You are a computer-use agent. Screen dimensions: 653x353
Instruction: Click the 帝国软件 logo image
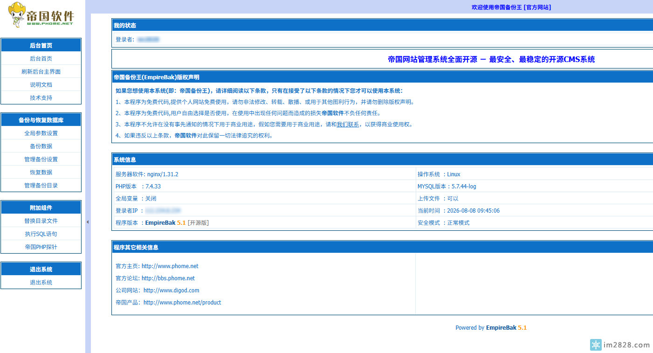(41, 14)
